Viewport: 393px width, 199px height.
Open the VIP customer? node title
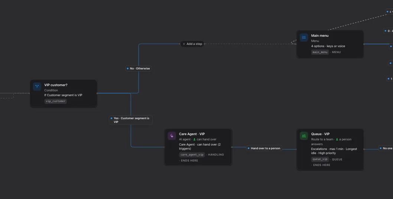click(x=56, y=85)
